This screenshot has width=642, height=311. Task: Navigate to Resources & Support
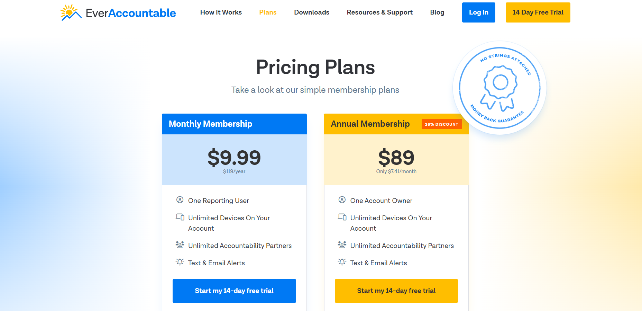click(379, 12)
